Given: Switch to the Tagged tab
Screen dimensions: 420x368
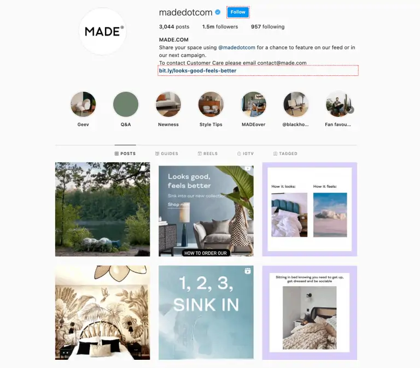Looking at the screenshot, I should [x=285, y=153].
